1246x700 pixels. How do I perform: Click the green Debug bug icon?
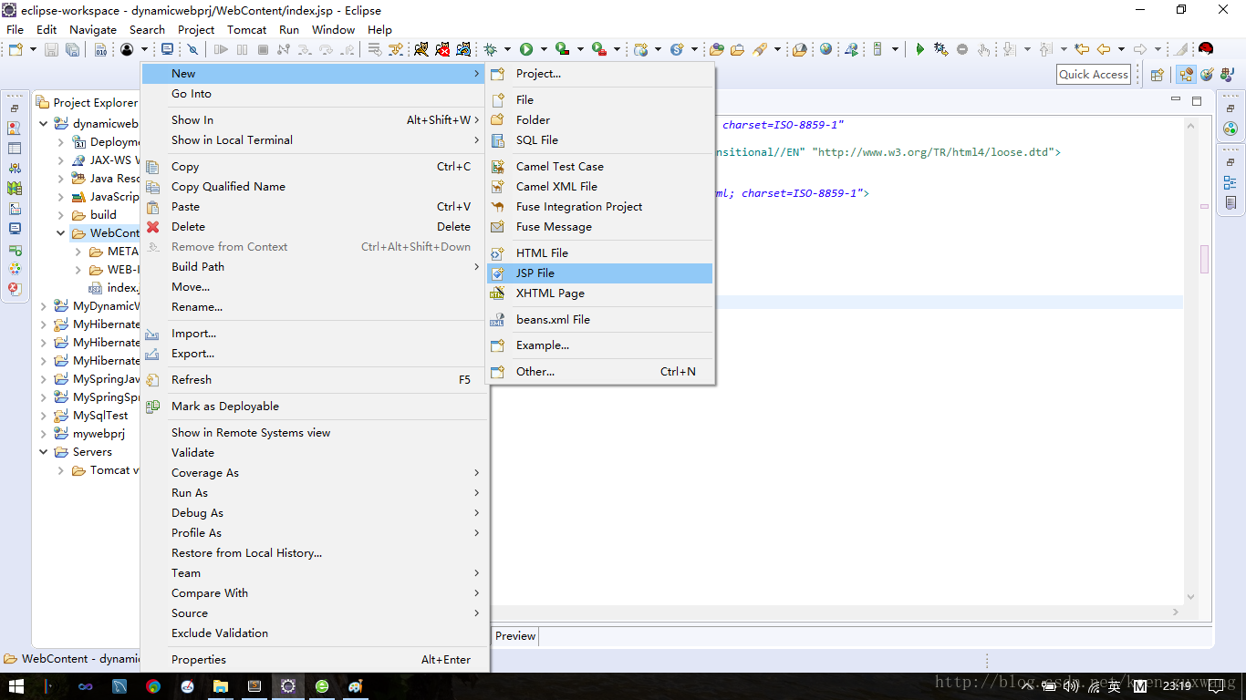[491, 49]
